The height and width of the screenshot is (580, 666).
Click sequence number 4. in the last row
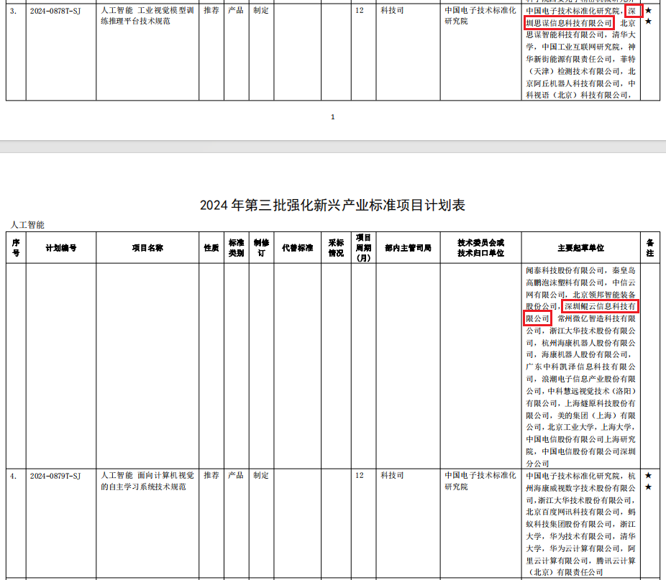[x=14, y=476]
